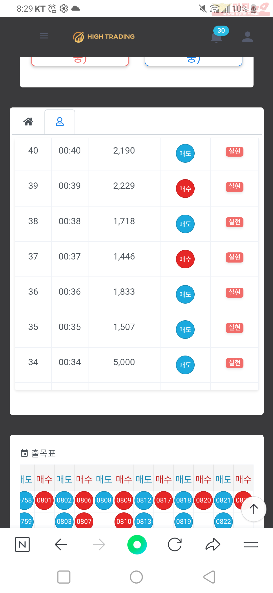
Task: Click the 실현 label in row 34
Action: click(x=235, y=363)
